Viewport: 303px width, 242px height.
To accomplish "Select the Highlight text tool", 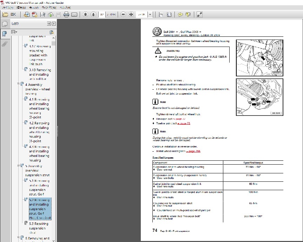I will (x=188, y=14).
